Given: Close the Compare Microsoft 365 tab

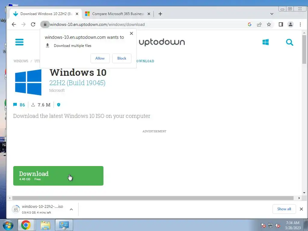Looking at the screenshot, I should [149, 14].
